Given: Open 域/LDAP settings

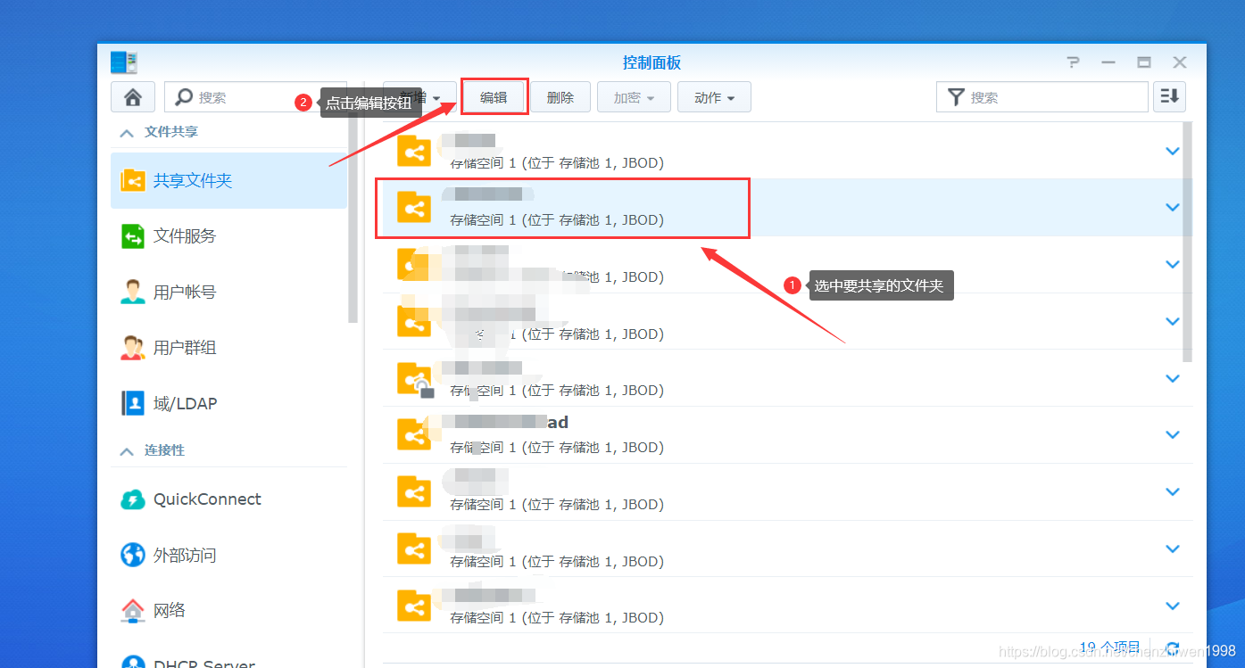Looking at the screenshot, I should click(228, 403).
